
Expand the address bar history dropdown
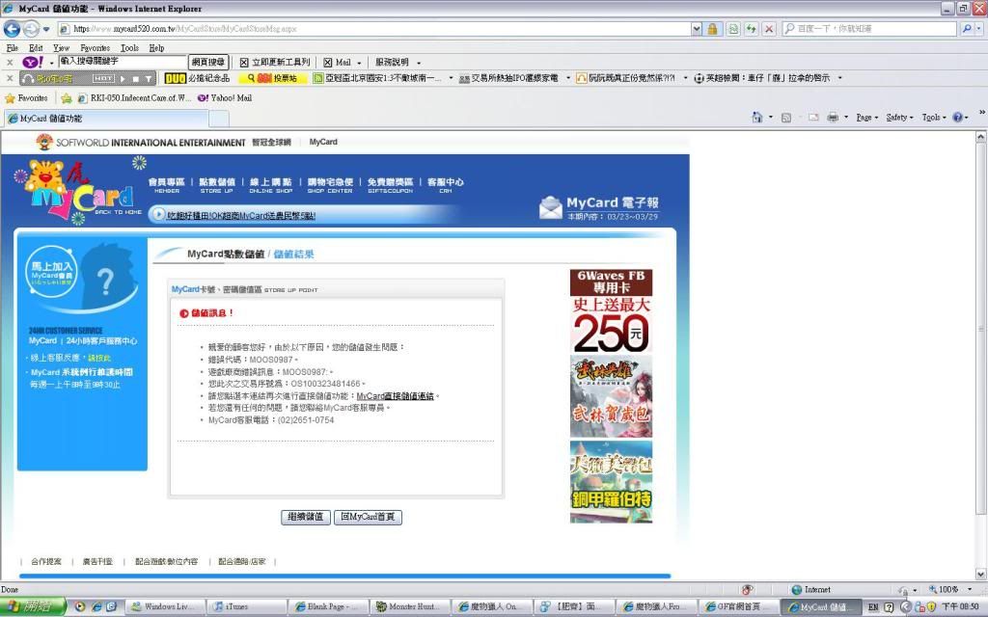pos(696,29)
